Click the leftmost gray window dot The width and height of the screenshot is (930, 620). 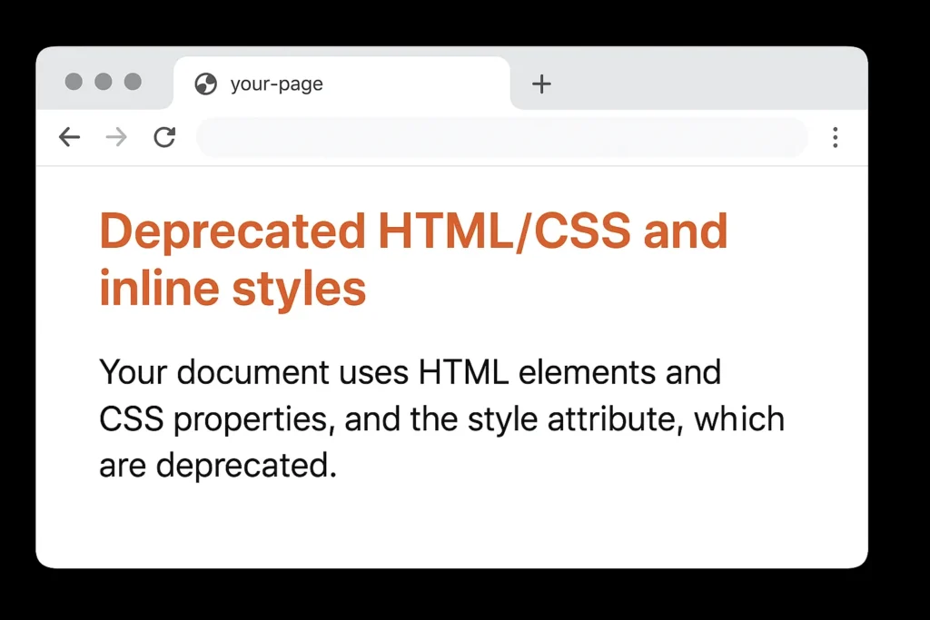[x=74, y=81]
